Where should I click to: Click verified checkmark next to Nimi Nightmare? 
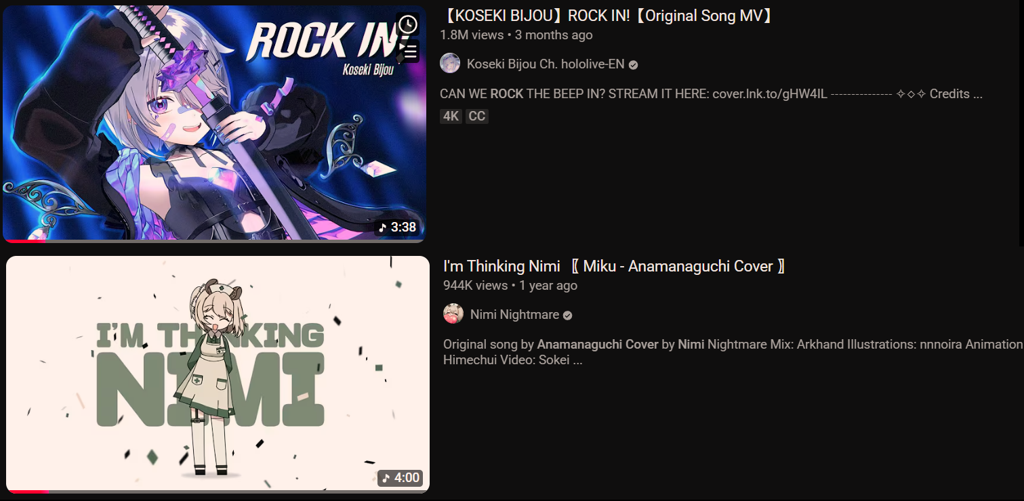[x=567, y=315]
